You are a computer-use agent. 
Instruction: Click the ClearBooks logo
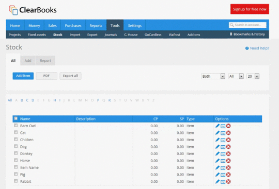(33, 10)
